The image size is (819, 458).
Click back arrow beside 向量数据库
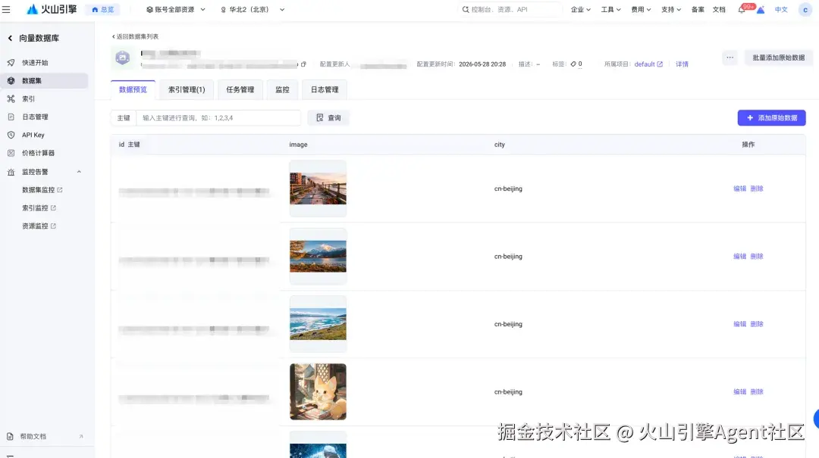pos(10,38)
